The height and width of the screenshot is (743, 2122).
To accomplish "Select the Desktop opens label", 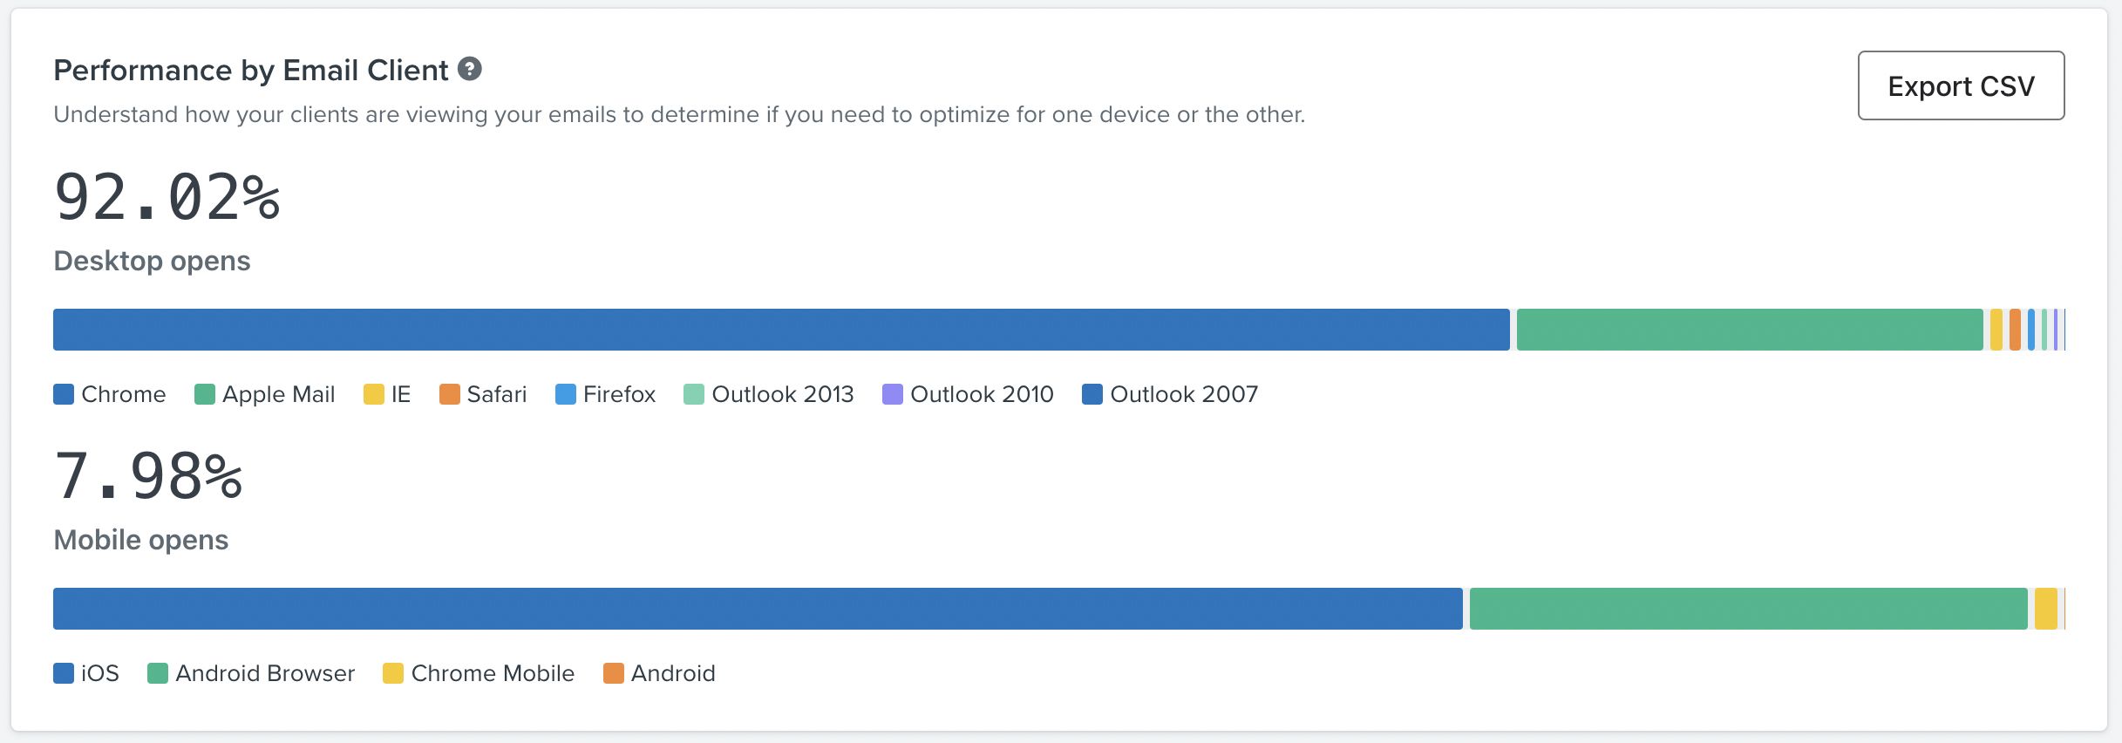I will (x=152, y=260).
